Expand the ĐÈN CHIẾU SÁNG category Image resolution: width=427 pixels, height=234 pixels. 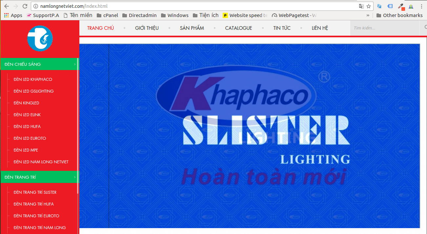pos(40,64)
